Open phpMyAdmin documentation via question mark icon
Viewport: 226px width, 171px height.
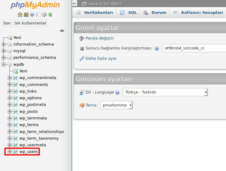[x=32, y=14]
